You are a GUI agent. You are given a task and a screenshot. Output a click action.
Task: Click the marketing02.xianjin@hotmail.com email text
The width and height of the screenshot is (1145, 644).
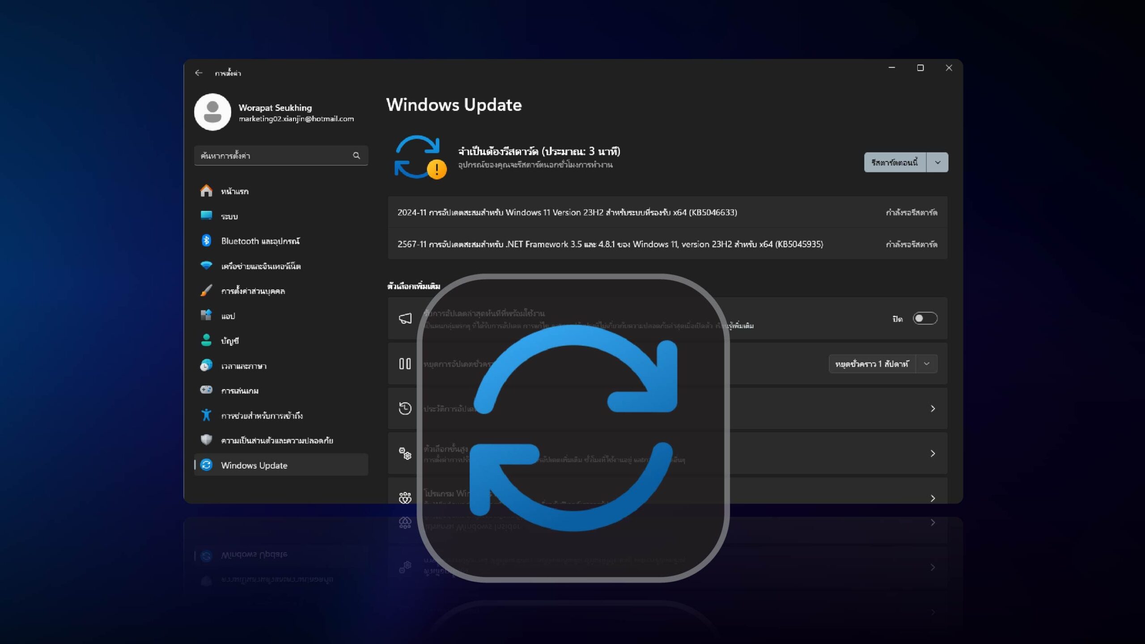tap(296, 119)
